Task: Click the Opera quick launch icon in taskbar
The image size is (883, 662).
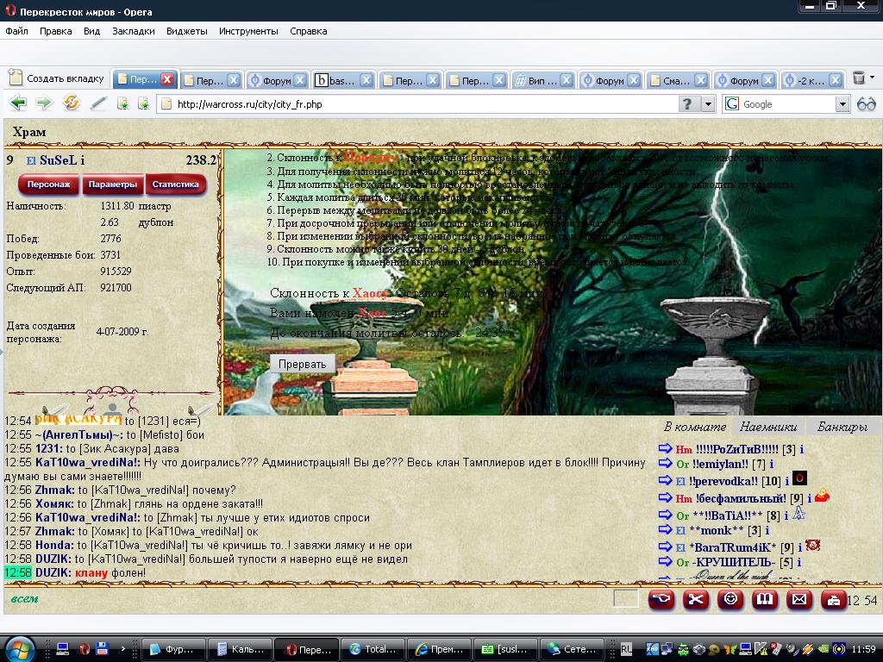Action: click(85, 649)
